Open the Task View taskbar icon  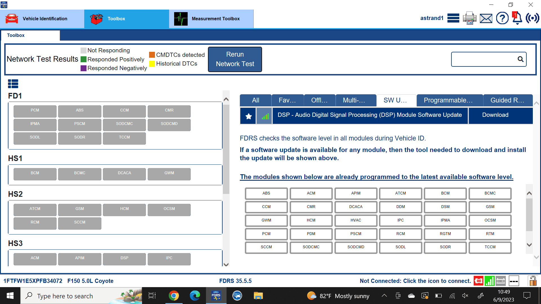152,296
